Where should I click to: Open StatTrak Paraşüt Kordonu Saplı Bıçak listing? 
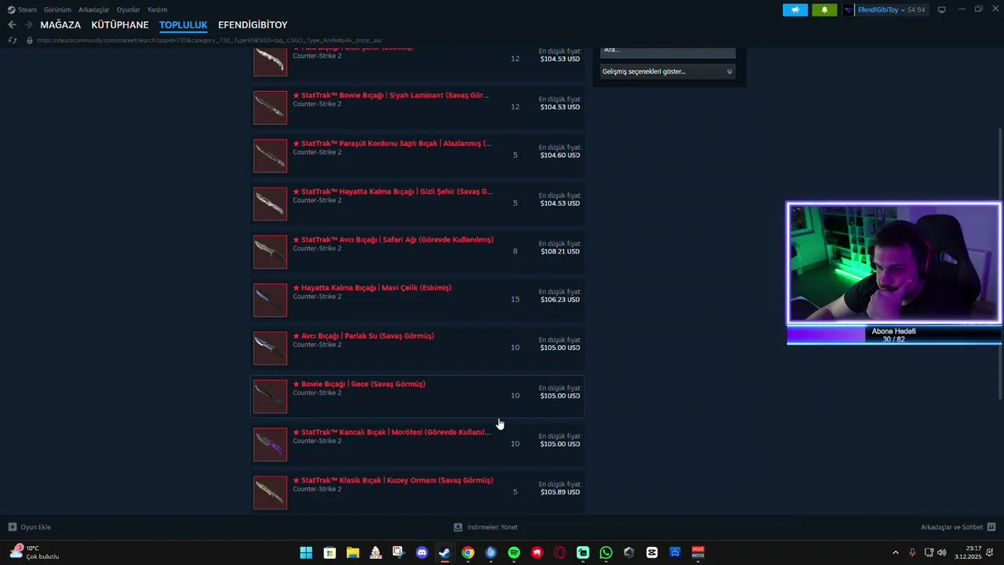tap(418, 155)
